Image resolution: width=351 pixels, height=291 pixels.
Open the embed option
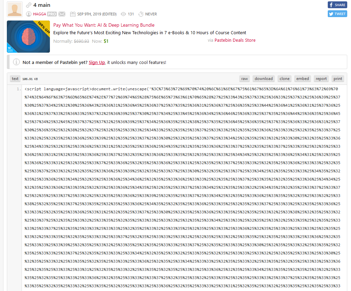[x=302, y=79]
